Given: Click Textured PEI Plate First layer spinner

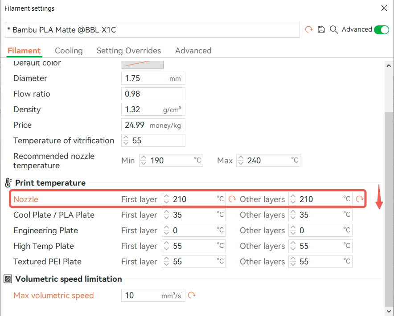Looking at the screenshot, I should click(166, 262).
